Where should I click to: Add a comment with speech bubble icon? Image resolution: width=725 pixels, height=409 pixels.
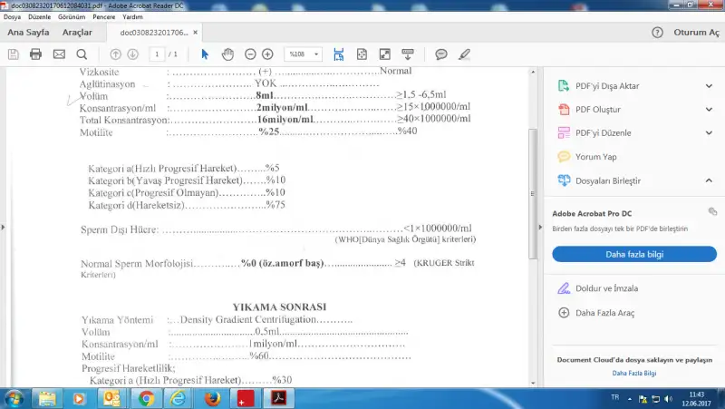441,54
